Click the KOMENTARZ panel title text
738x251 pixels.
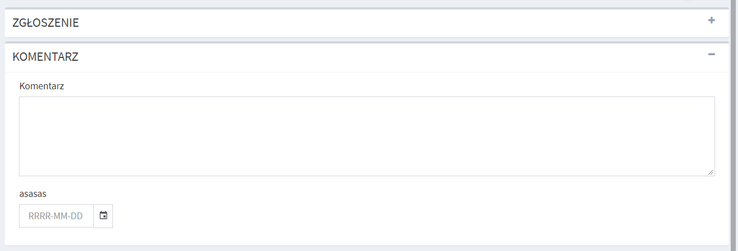[x=45, y=56]
